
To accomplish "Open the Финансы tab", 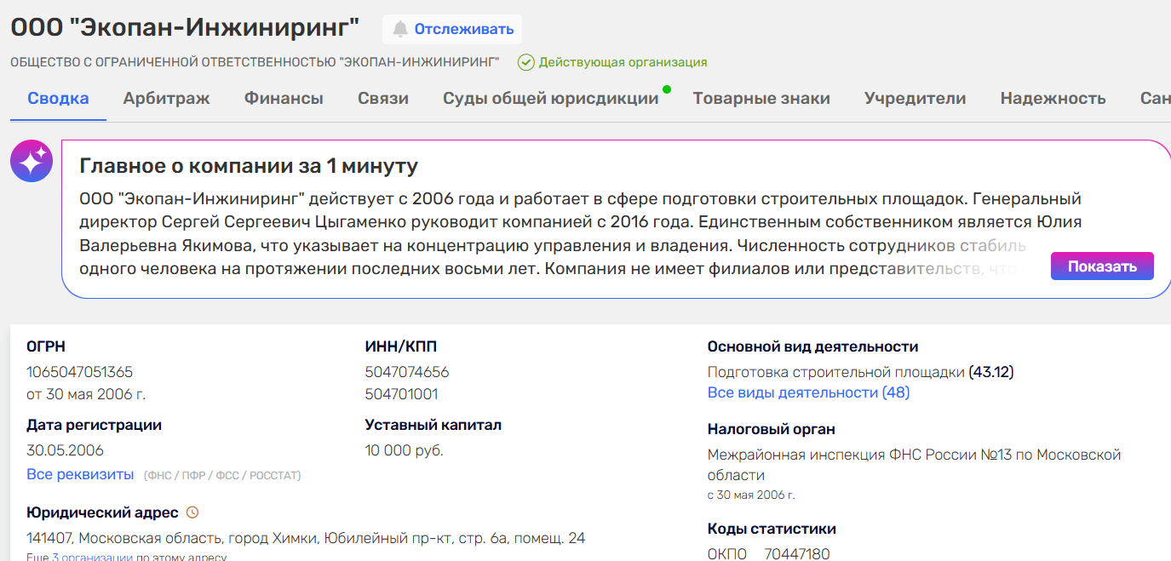I will point(284,98).
